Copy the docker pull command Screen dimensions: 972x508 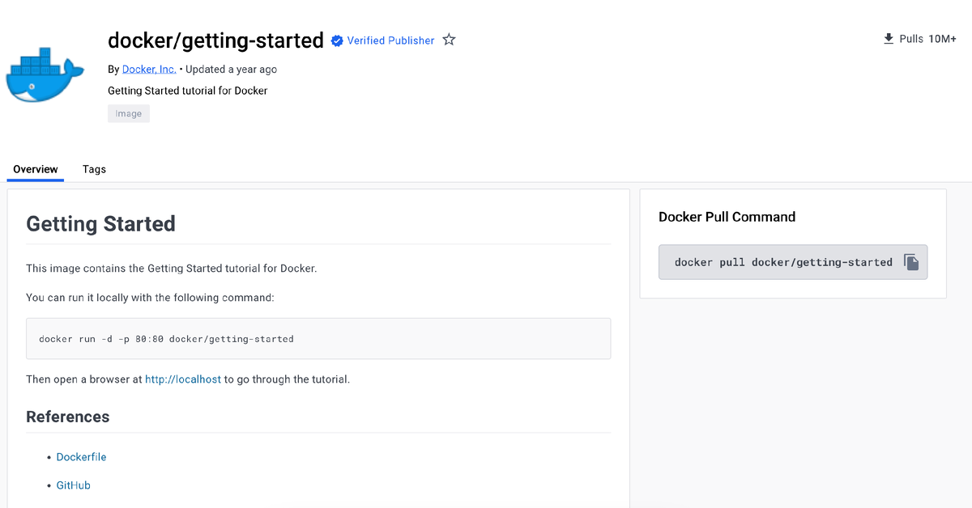pos(911,262)
